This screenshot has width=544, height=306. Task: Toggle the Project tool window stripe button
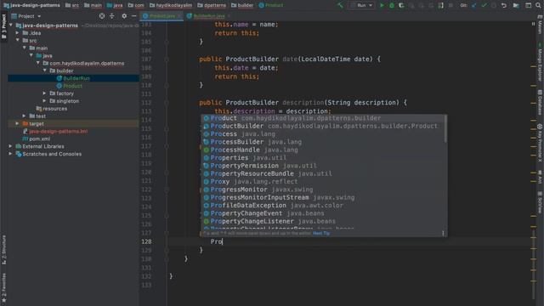coord(3,27)
